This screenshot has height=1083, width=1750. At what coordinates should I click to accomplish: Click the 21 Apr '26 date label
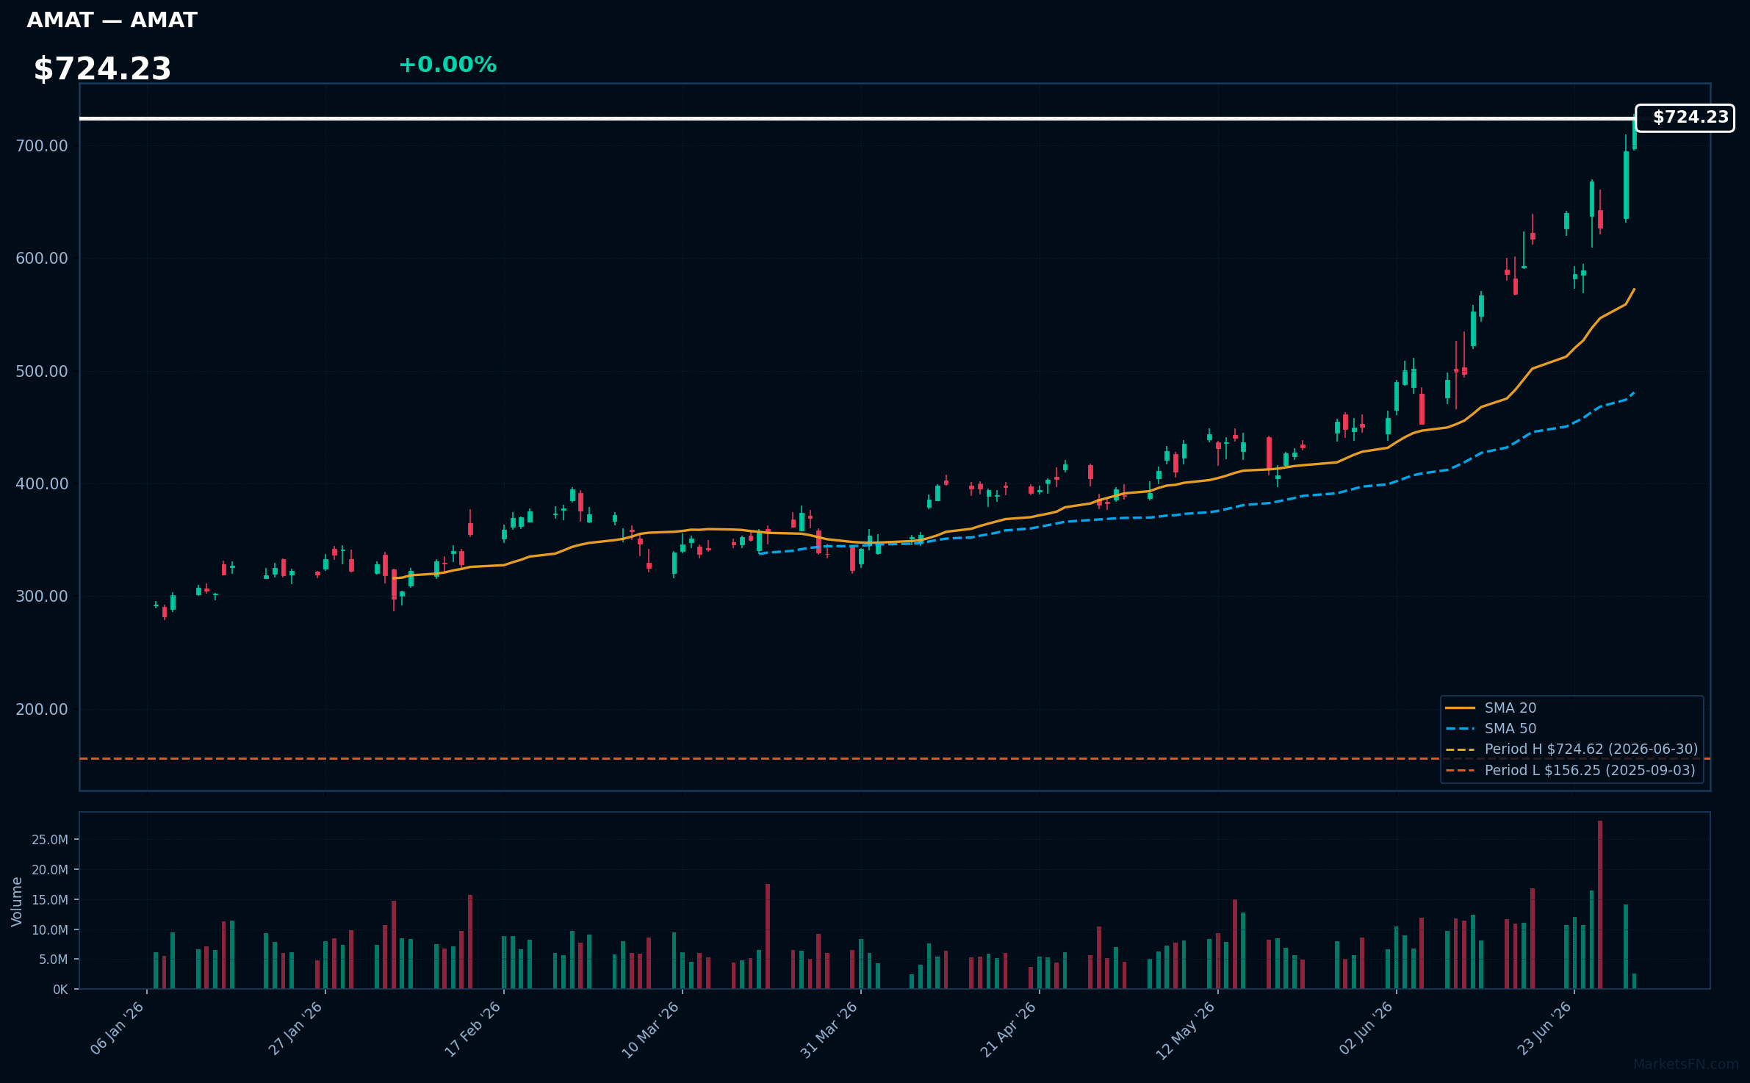click(x=1009, y=1029)
